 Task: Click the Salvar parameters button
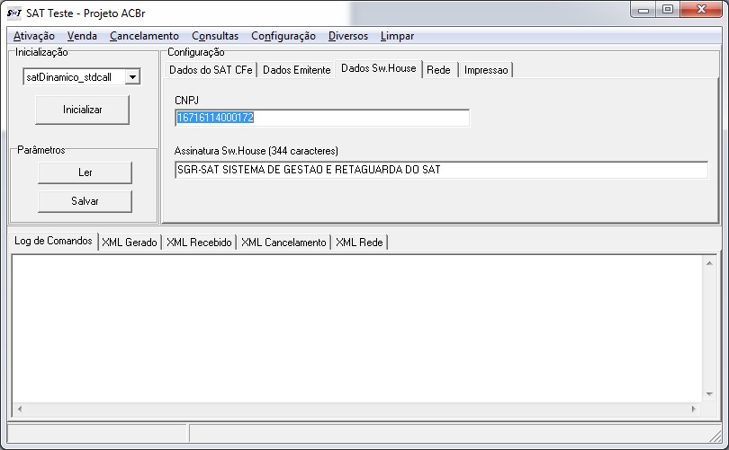[85, 201]
